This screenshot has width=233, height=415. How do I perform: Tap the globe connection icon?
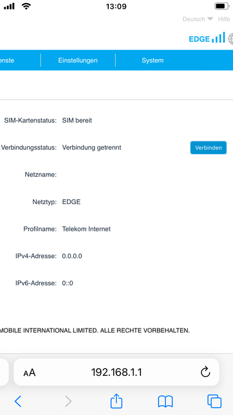click(231, 39)
